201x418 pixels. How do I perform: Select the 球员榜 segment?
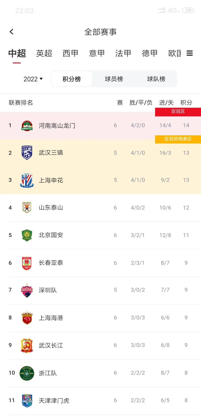click(x=114, y=79)
